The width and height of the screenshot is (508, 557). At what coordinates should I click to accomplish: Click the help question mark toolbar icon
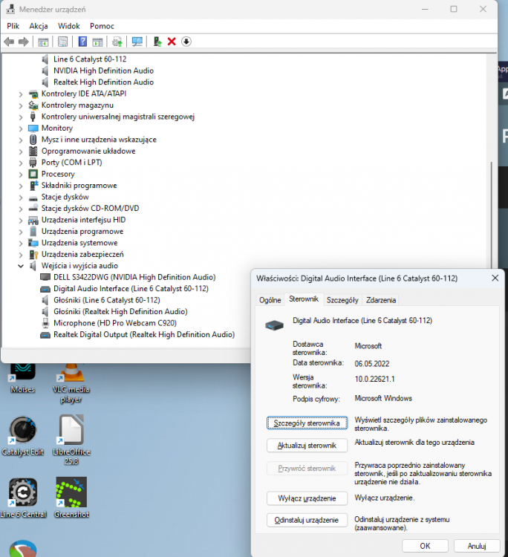pos(82,42)
